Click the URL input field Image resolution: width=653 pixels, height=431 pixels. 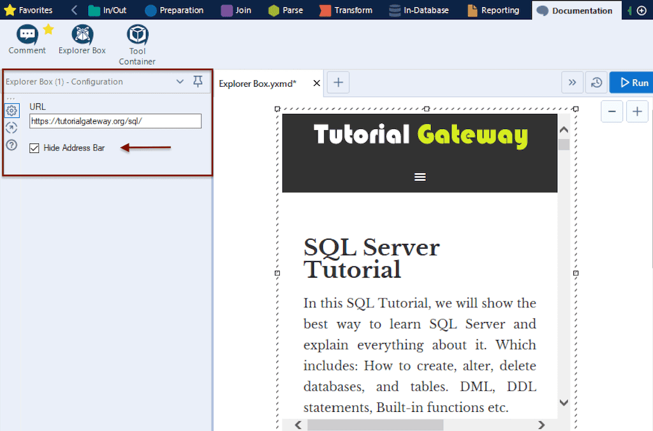click(115, 121)
